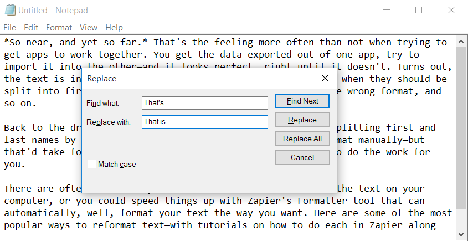This screenshot has width=468, height=241.
Task: Open the Format menu
Action: (59, 28)
